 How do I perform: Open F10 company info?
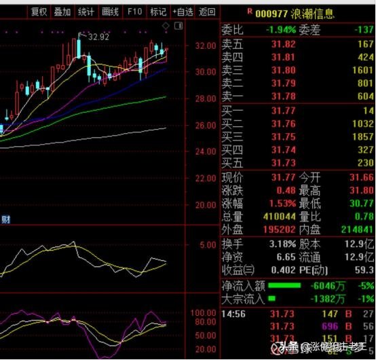coord(134,12)
